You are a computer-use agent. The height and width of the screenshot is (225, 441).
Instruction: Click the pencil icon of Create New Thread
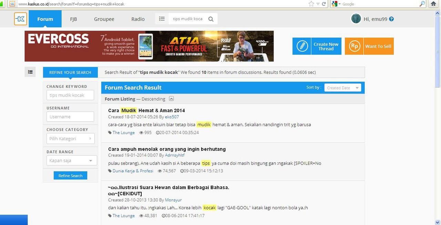(x=302, y=46)
